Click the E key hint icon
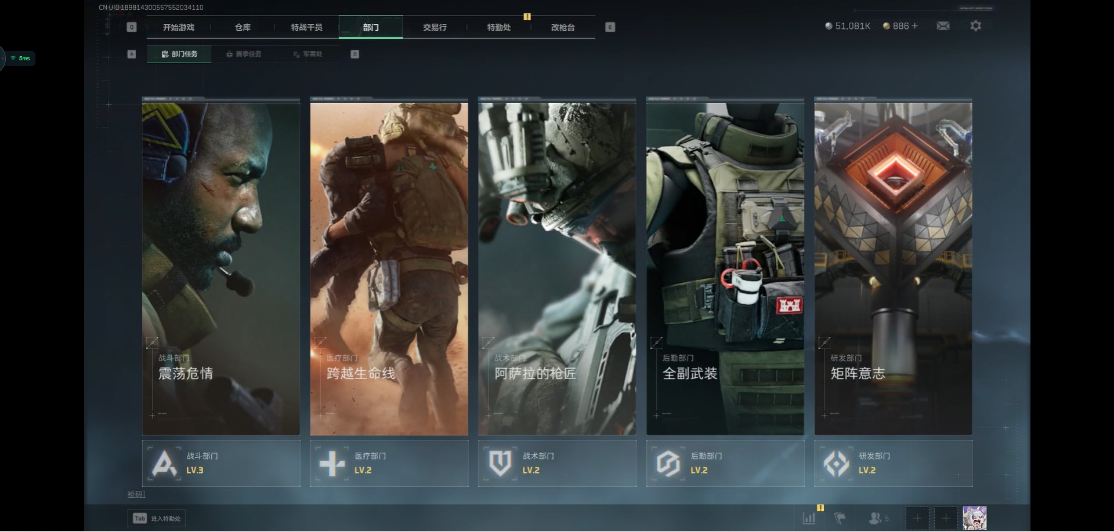 pos(610,27)
